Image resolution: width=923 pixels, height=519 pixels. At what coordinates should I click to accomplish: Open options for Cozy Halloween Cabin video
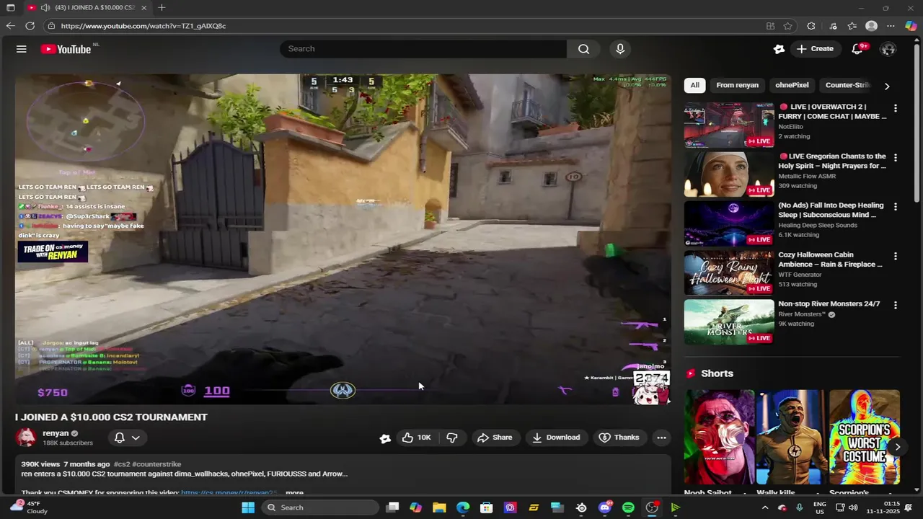pos(896,256)
